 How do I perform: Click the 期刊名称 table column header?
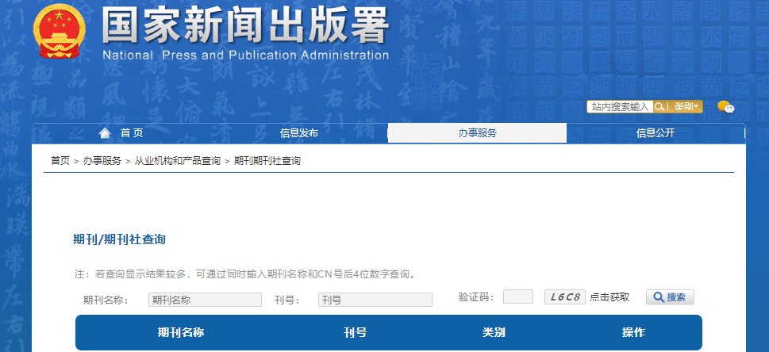[180, 332]
